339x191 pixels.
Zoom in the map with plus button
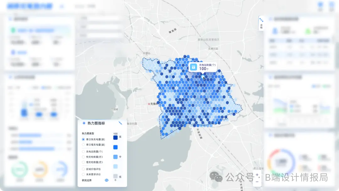(x=257, y=175)
